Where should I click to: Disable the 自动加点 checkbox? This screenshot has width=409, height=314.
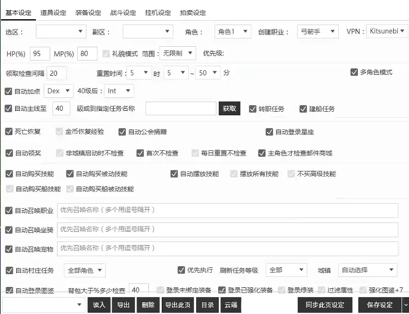point(8,91)
